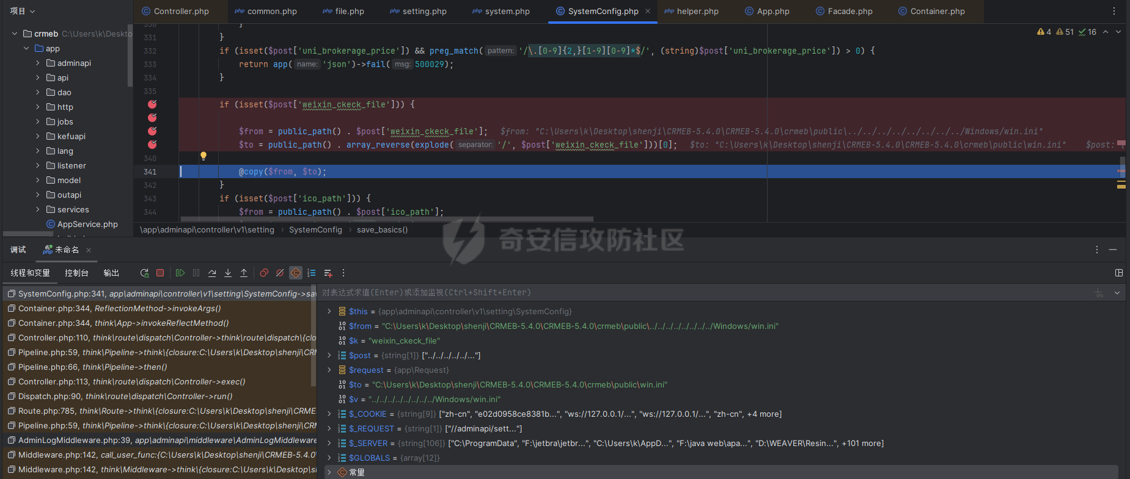Collapse the app folder

click(x=26, y=48)
